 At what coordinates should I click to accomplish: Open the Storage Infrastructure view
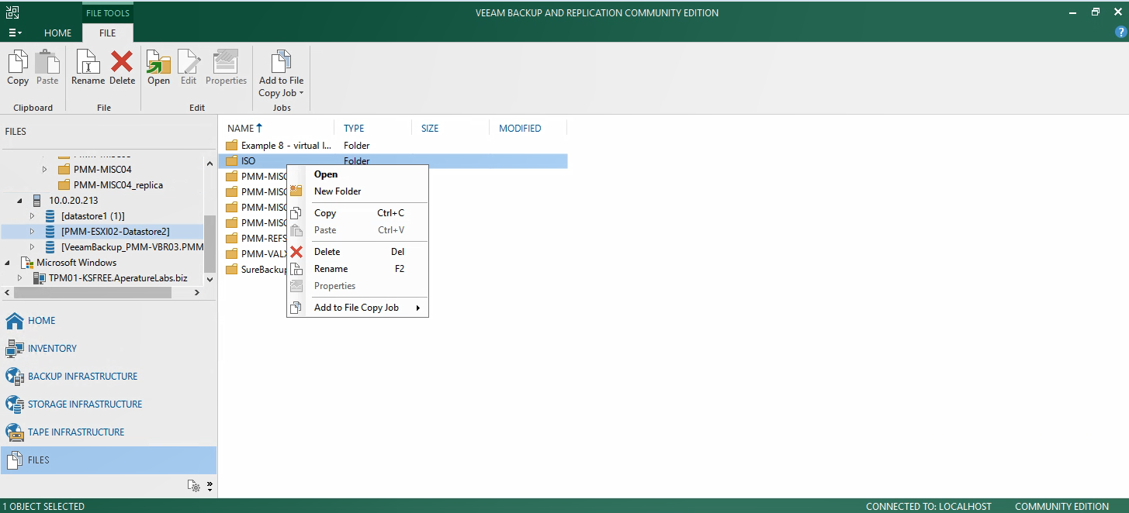[x=85, y=405]
